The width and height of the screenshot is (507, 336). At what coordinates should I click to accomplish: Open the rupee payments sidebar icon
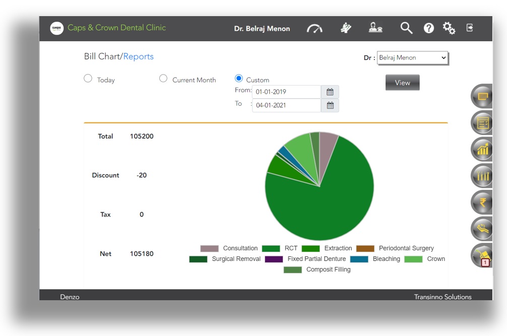(x=483, y=203)
